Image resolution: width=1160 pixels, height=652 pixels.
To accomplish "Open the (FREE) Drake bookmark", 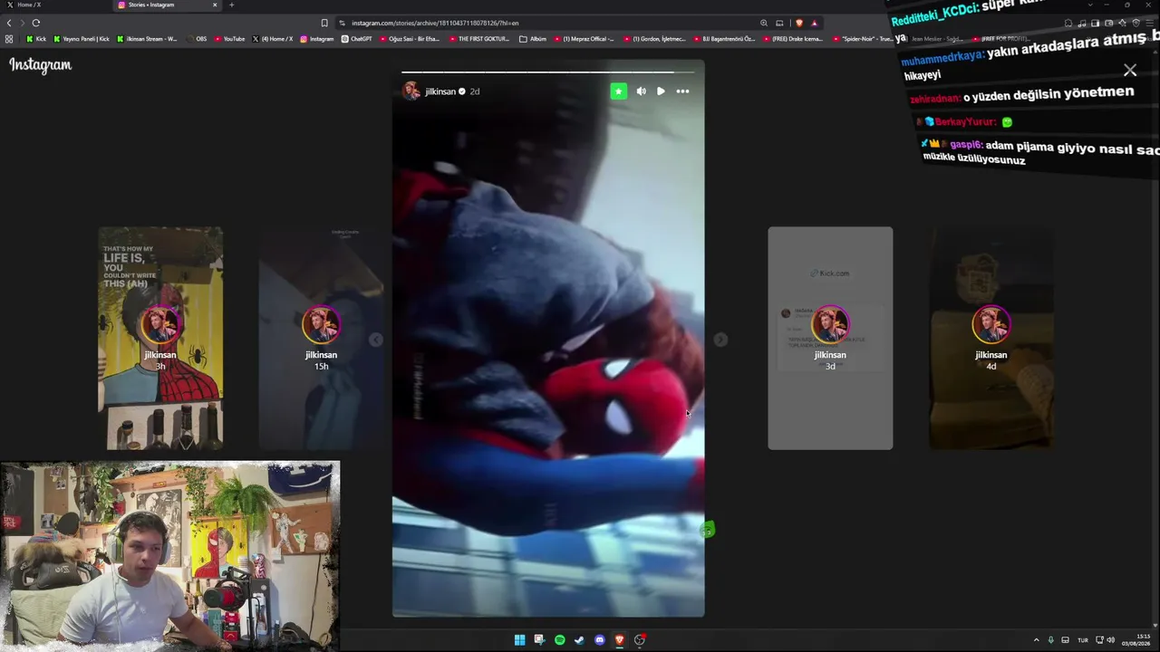I will click(x=793, y=39).
